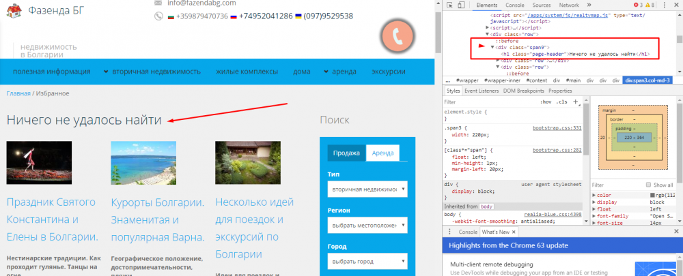Image resolution: width=683 pixels, height=276 pixels.
Task: Open article Праздник Святого Константина и Елены
Action: coord(53,220)
